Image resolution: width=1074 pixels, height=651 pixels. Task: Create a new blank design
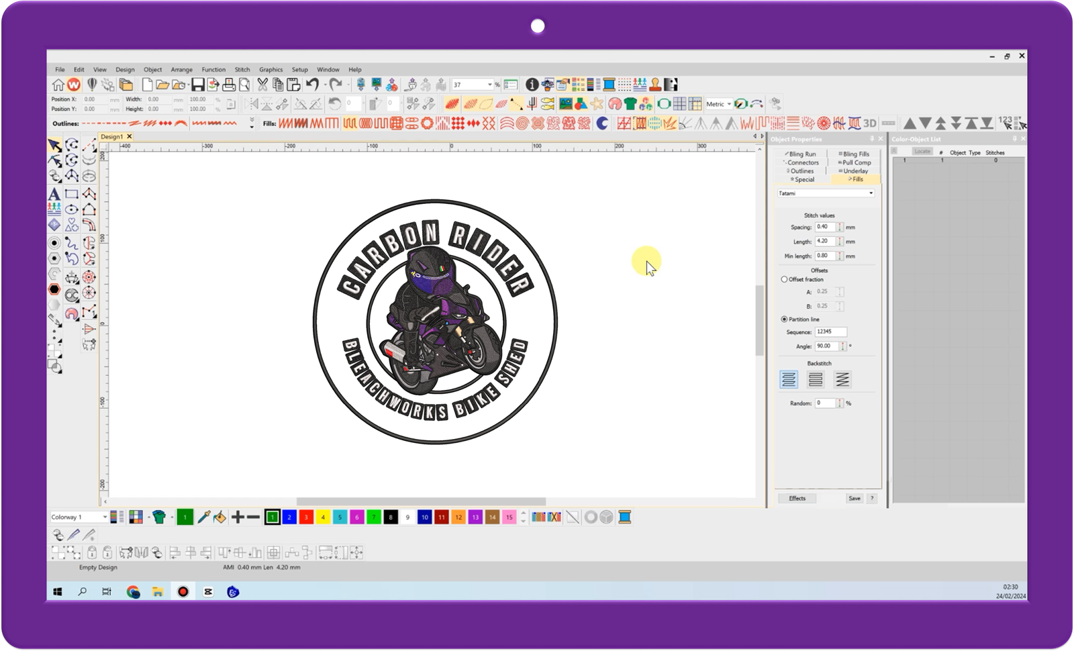(147, 85)
